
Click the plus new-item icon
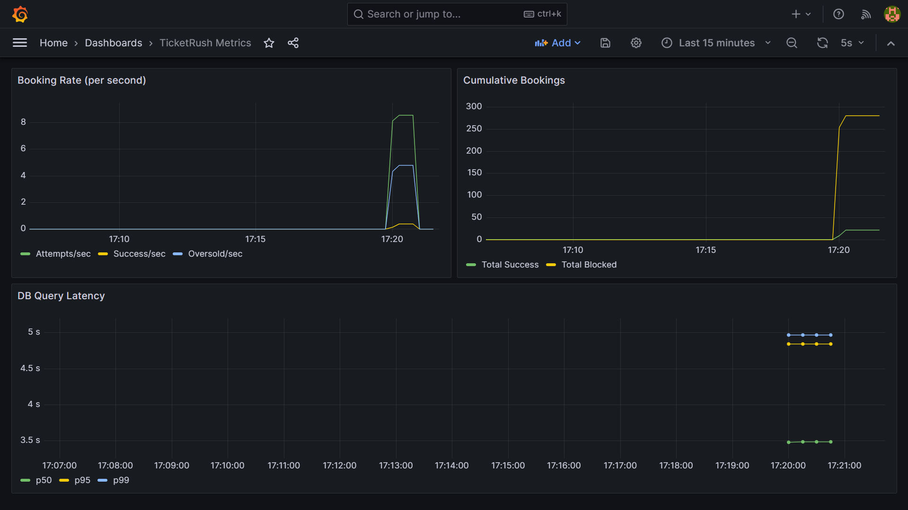coord(801,14)
